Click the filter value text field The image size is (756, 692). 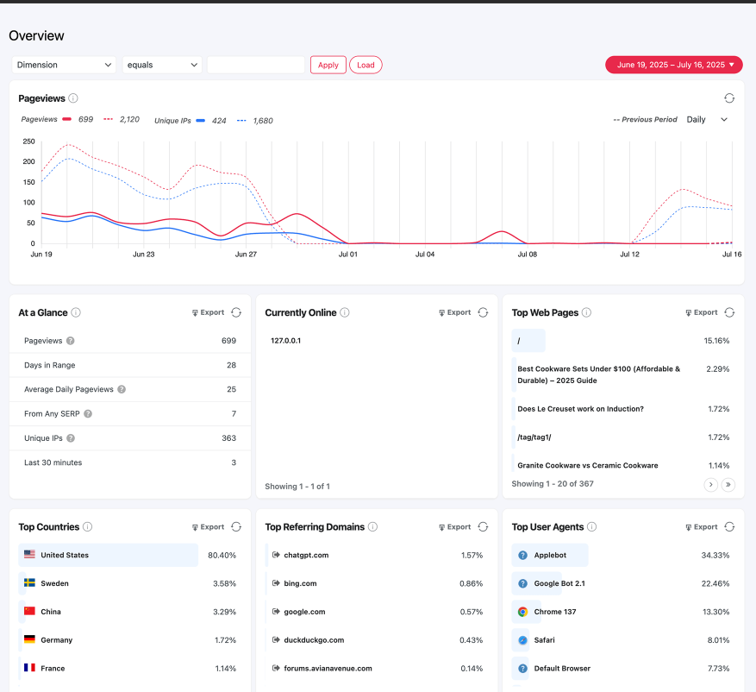[256, 65]
